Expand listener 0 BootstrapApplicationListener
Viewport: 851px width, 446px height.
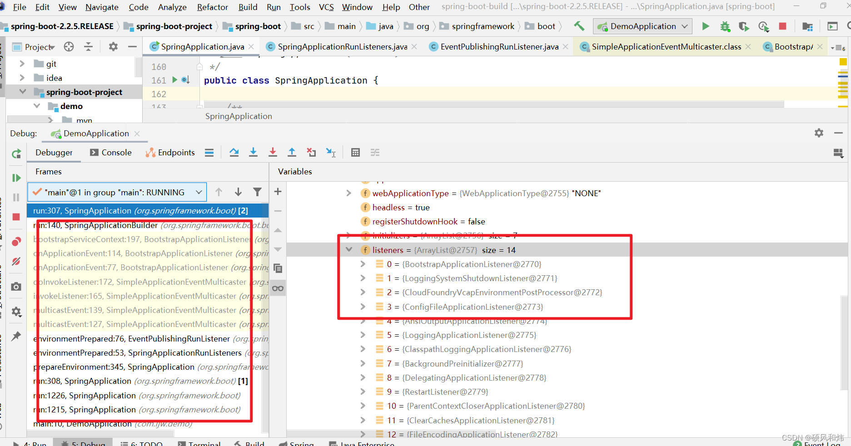363,264
